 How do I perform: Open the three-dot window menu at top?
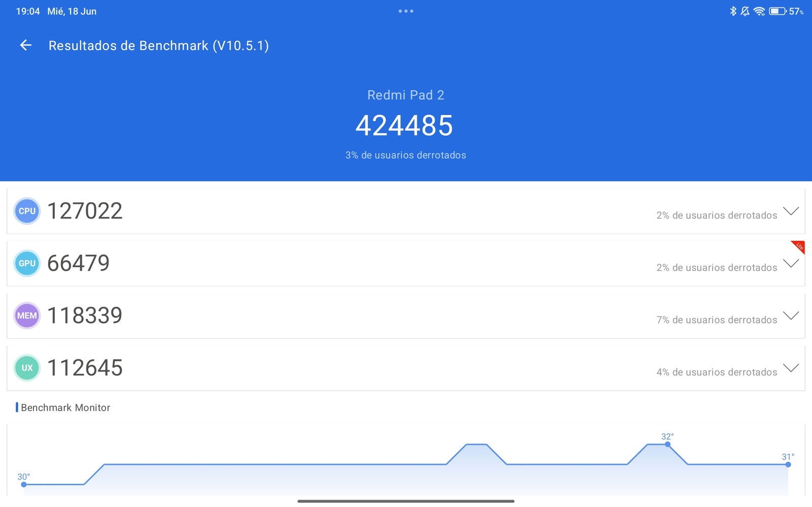tap(406, 11)
